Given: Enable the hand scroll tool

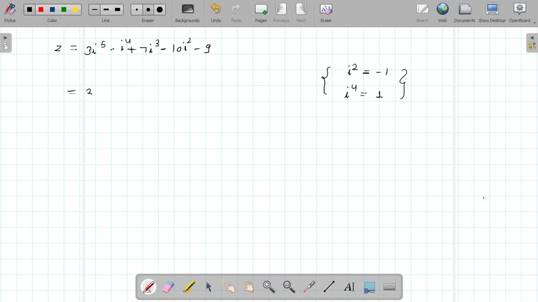Looking at the screenshot, I should pos(249,286).
